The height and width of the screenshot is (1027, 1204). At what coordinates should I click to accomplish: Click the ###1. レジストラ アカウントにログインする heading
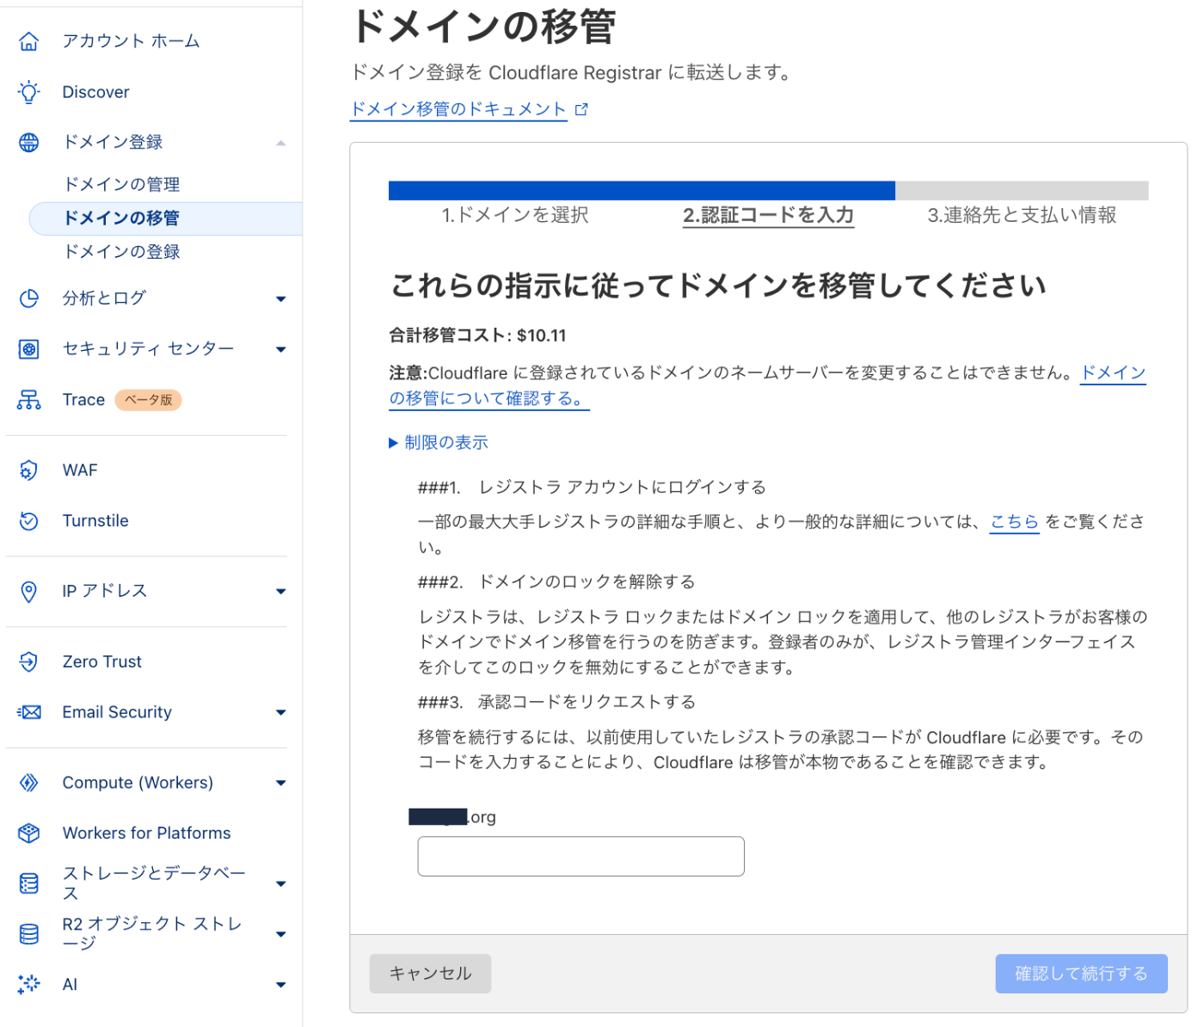[592, 488]
